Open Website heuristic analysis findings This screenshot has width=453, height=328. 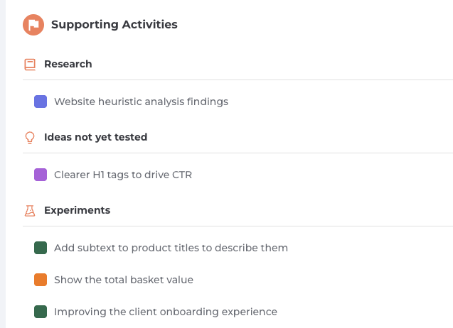coord(141,102)
